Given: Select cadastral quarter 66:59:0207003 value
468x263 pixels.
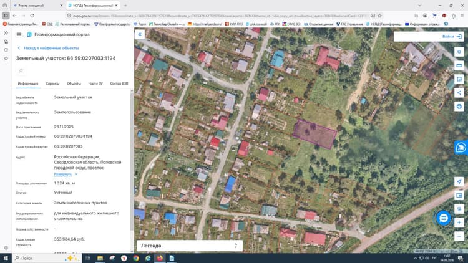Looking at the screenshot, I should click(x=69, y=146).
